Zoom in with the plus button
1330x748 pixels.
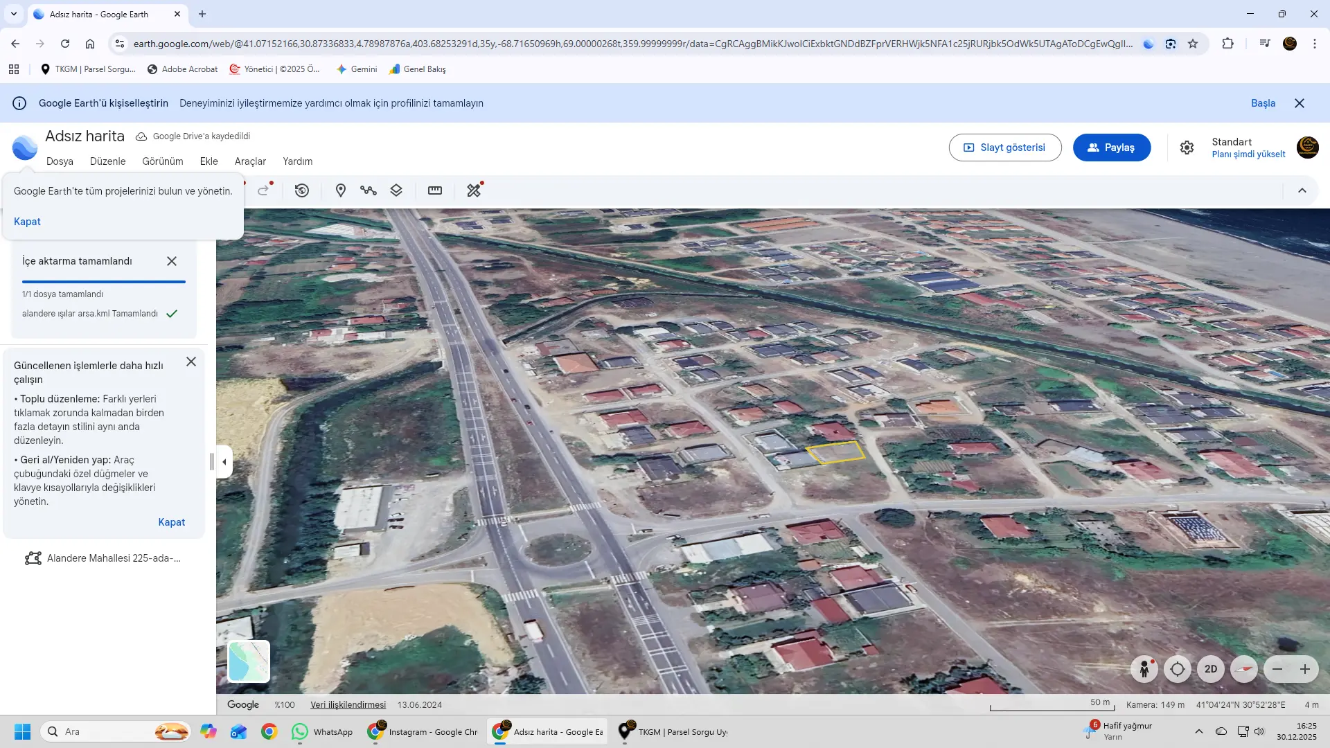coord(1305,669)
